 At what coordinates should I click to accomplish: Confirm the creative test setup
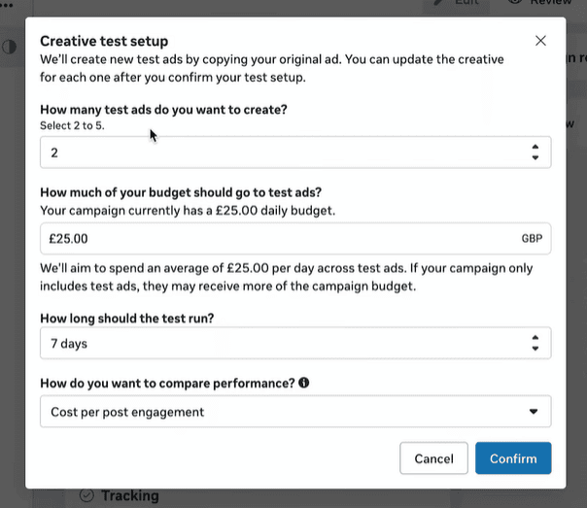[x=513, y=458]
